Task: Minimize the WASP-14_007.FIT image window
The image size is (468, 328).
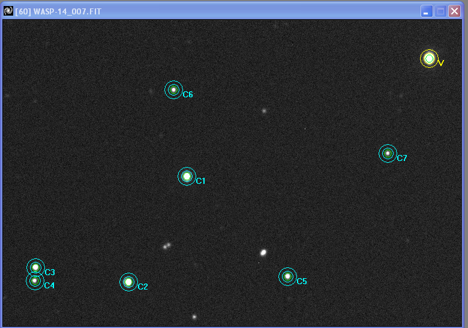Action: tap(427, 11)
